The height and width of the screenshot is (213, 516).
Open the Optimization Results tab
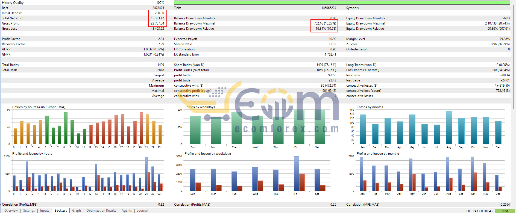tap(101, 211)
